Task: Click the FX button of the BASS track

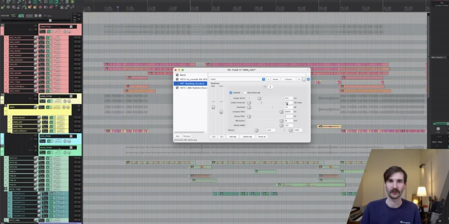Action: click(48, 107)
